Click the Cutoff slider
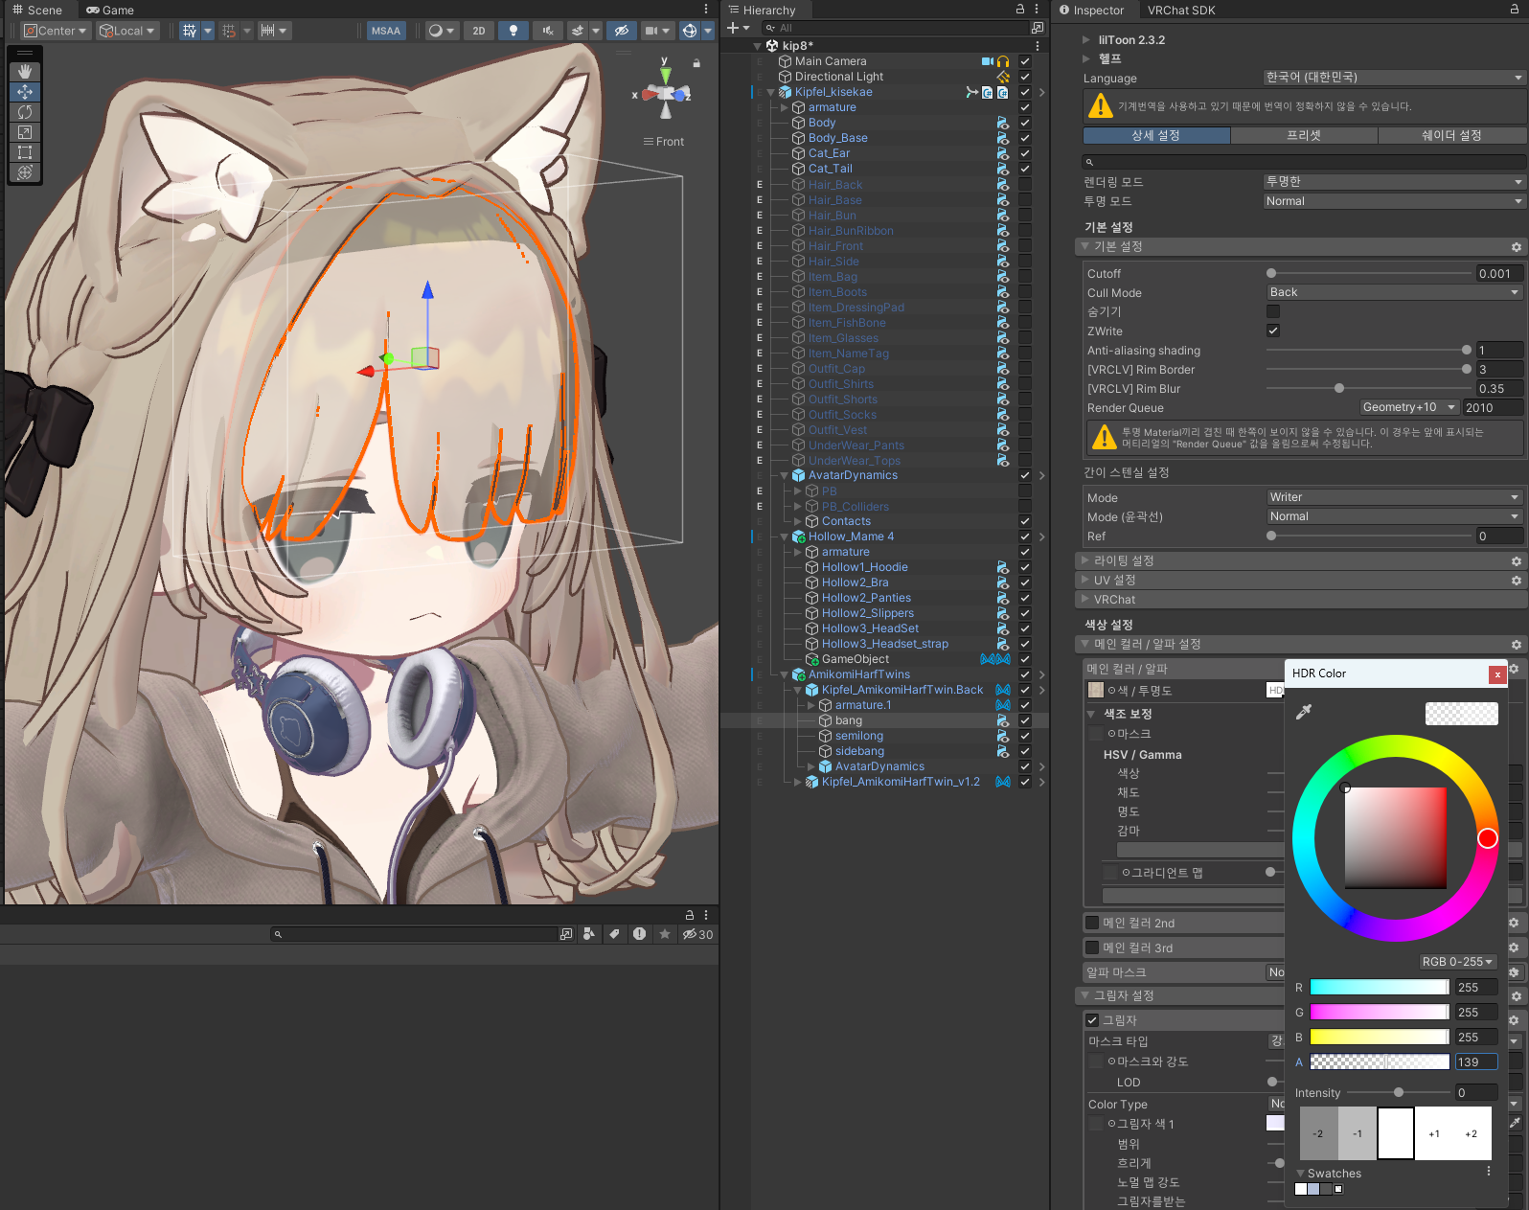 pyautogui.click(x=1368, y=273)
